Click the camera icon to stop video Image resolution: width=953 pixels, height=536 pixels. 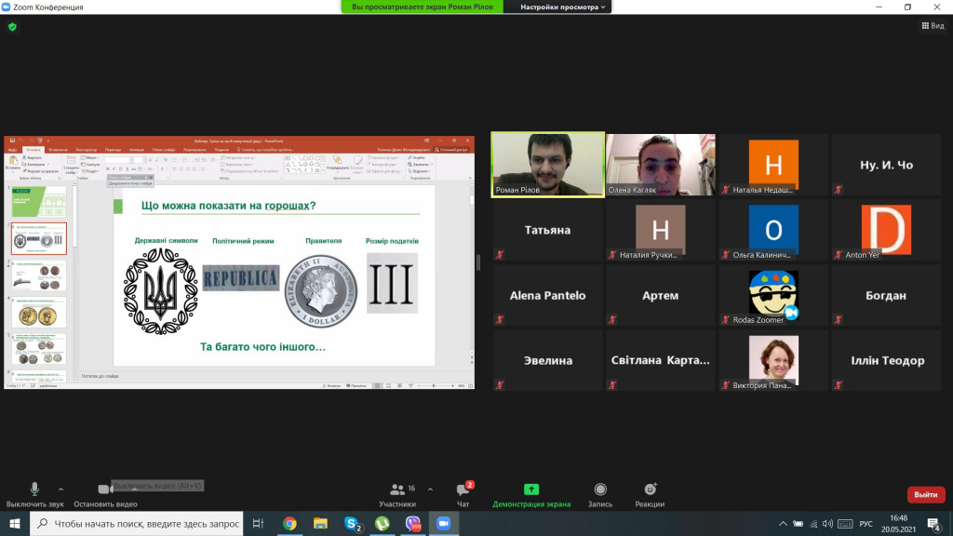coord(104,489)
